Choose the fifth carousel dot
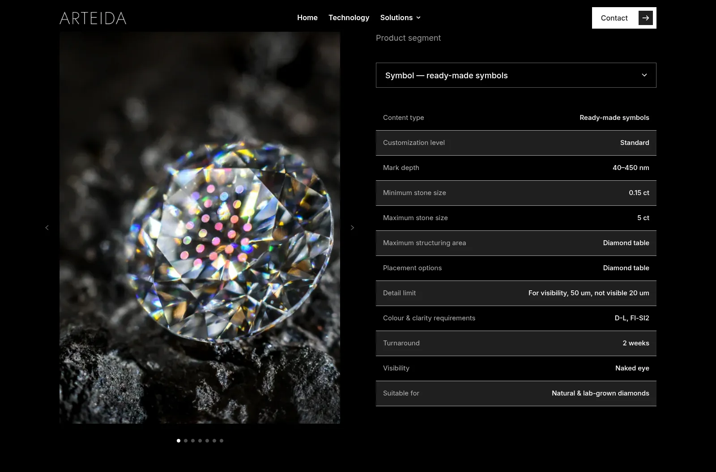 pos(207,441)
